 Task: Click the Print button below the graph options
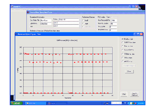click(124, 94)
